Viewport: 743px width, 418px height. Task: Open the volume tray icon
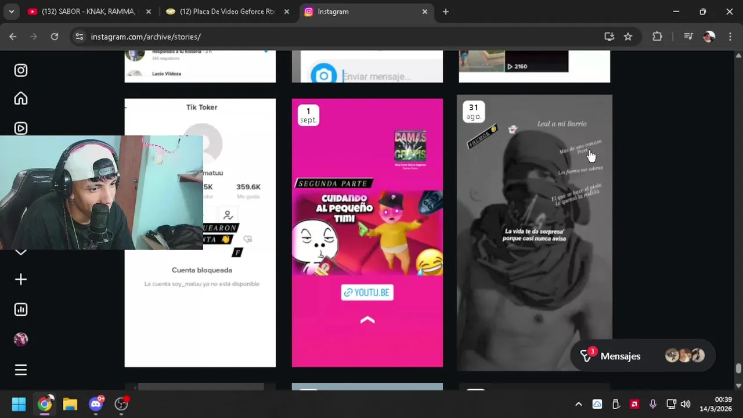click(x=686, y=404)
